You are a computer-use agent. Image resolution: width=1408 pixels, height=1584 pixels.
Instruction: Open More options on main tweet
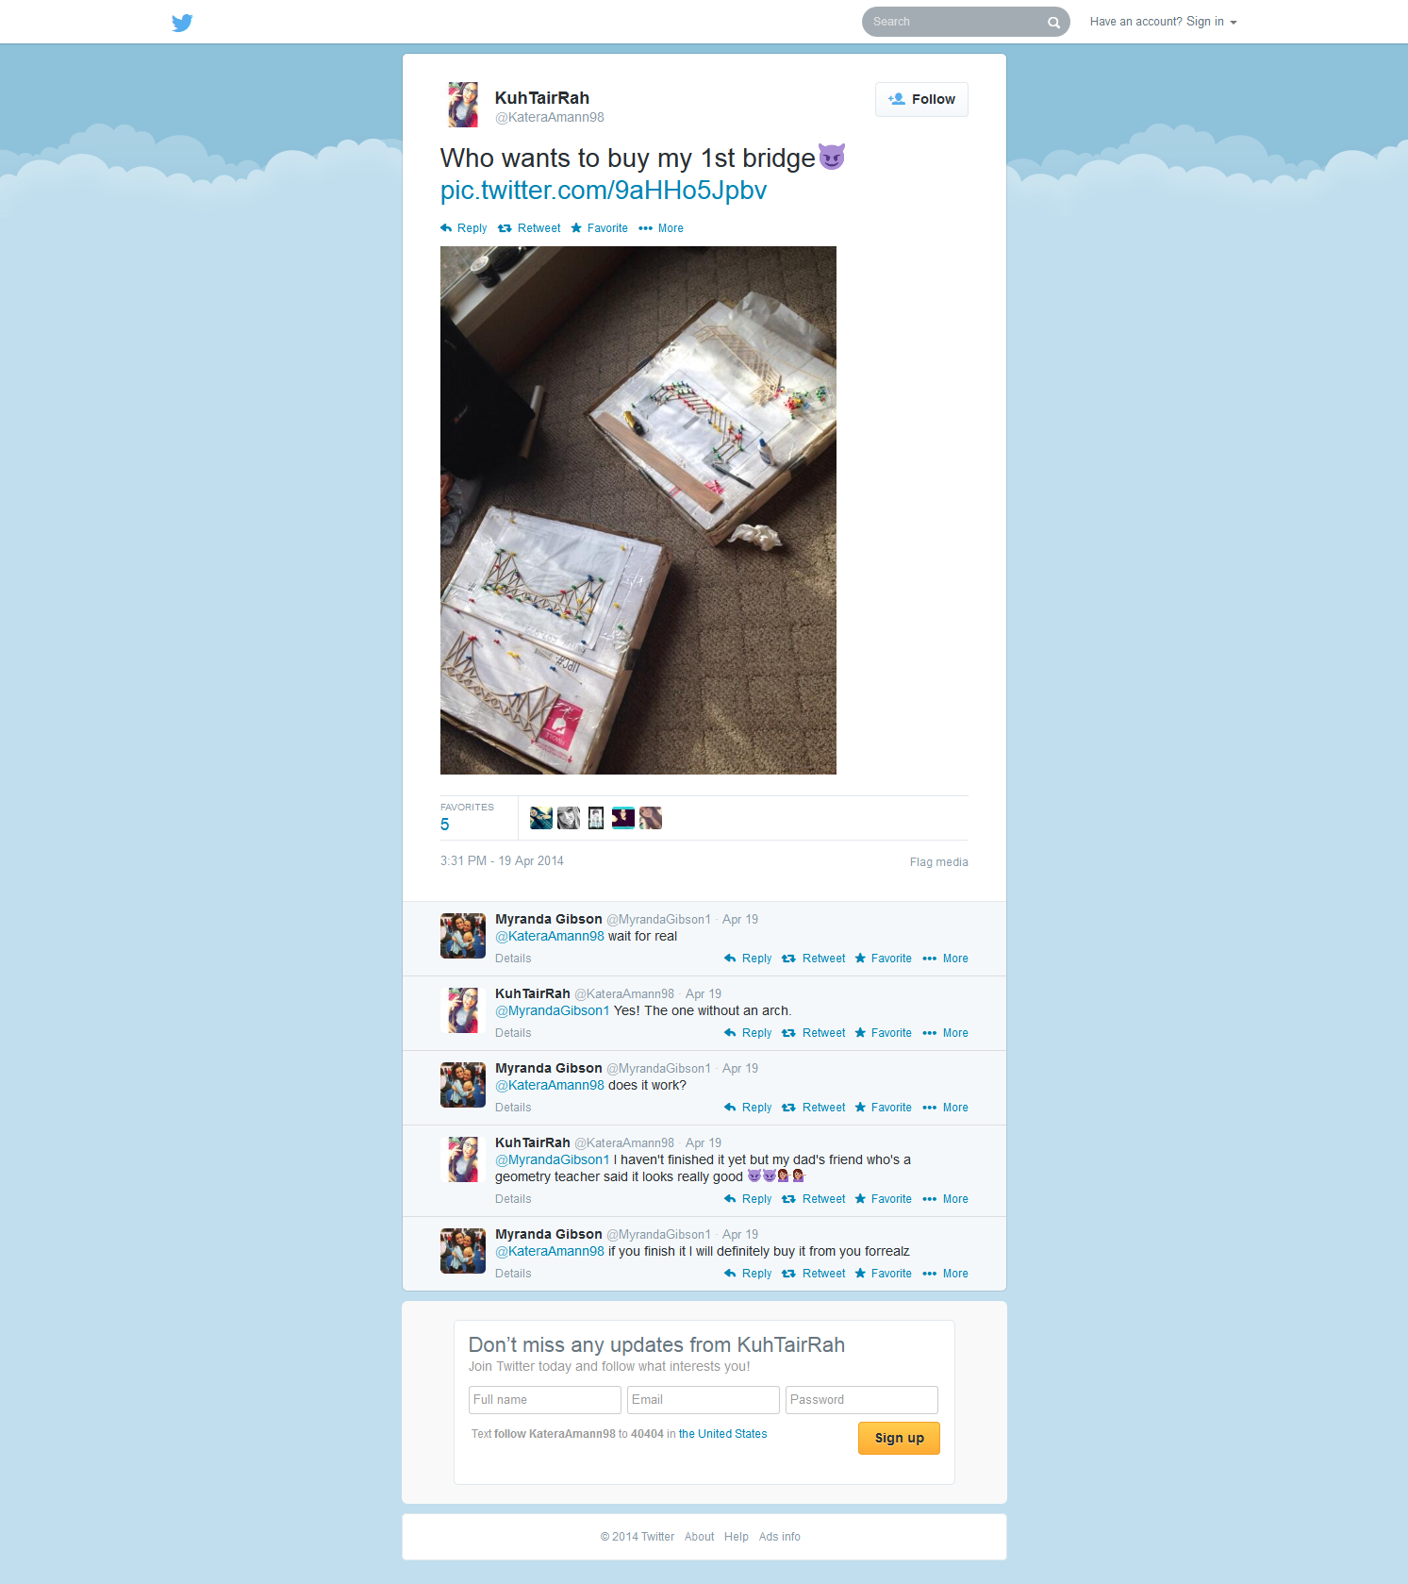(660, 228)
